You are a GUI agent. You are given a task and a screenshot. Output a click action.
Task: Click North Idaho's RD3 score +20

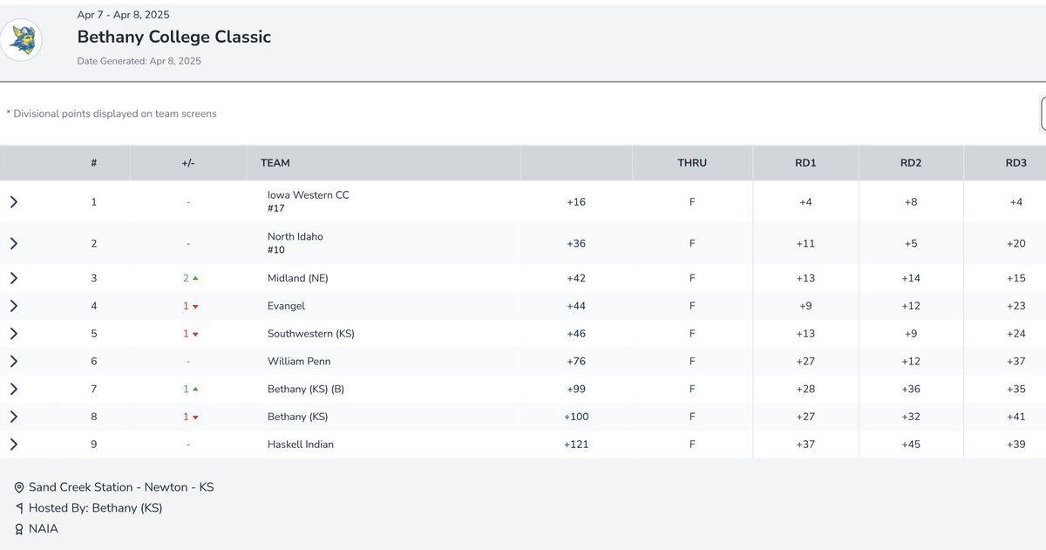tap(1015, 243)
